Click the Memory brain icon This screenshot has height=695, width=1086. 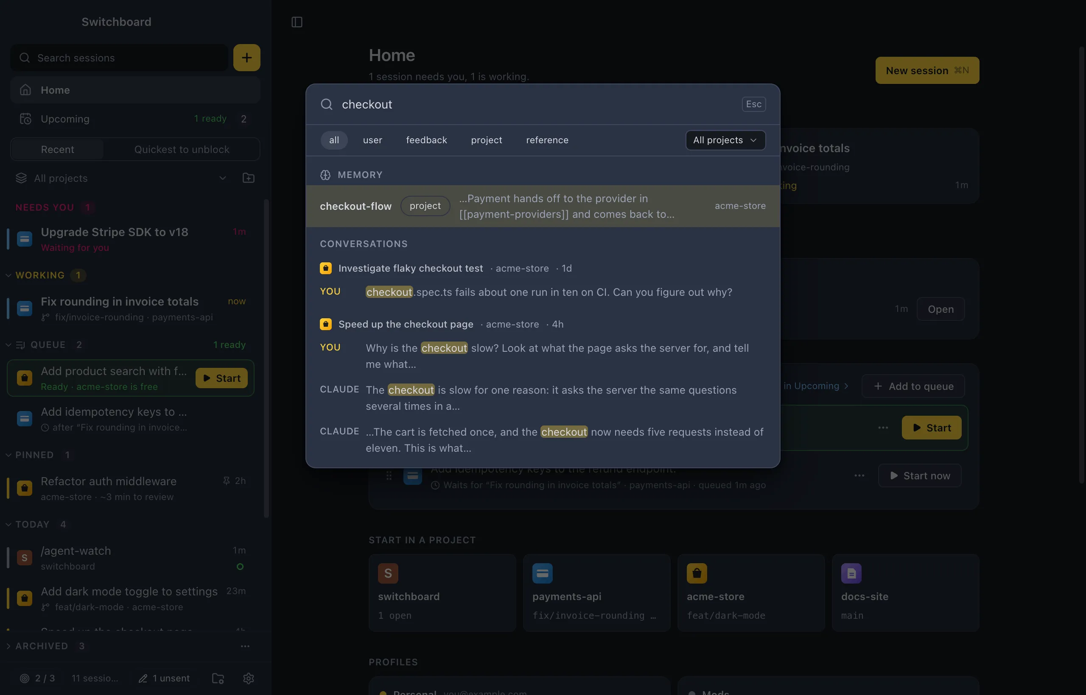[x=325, y=175]
